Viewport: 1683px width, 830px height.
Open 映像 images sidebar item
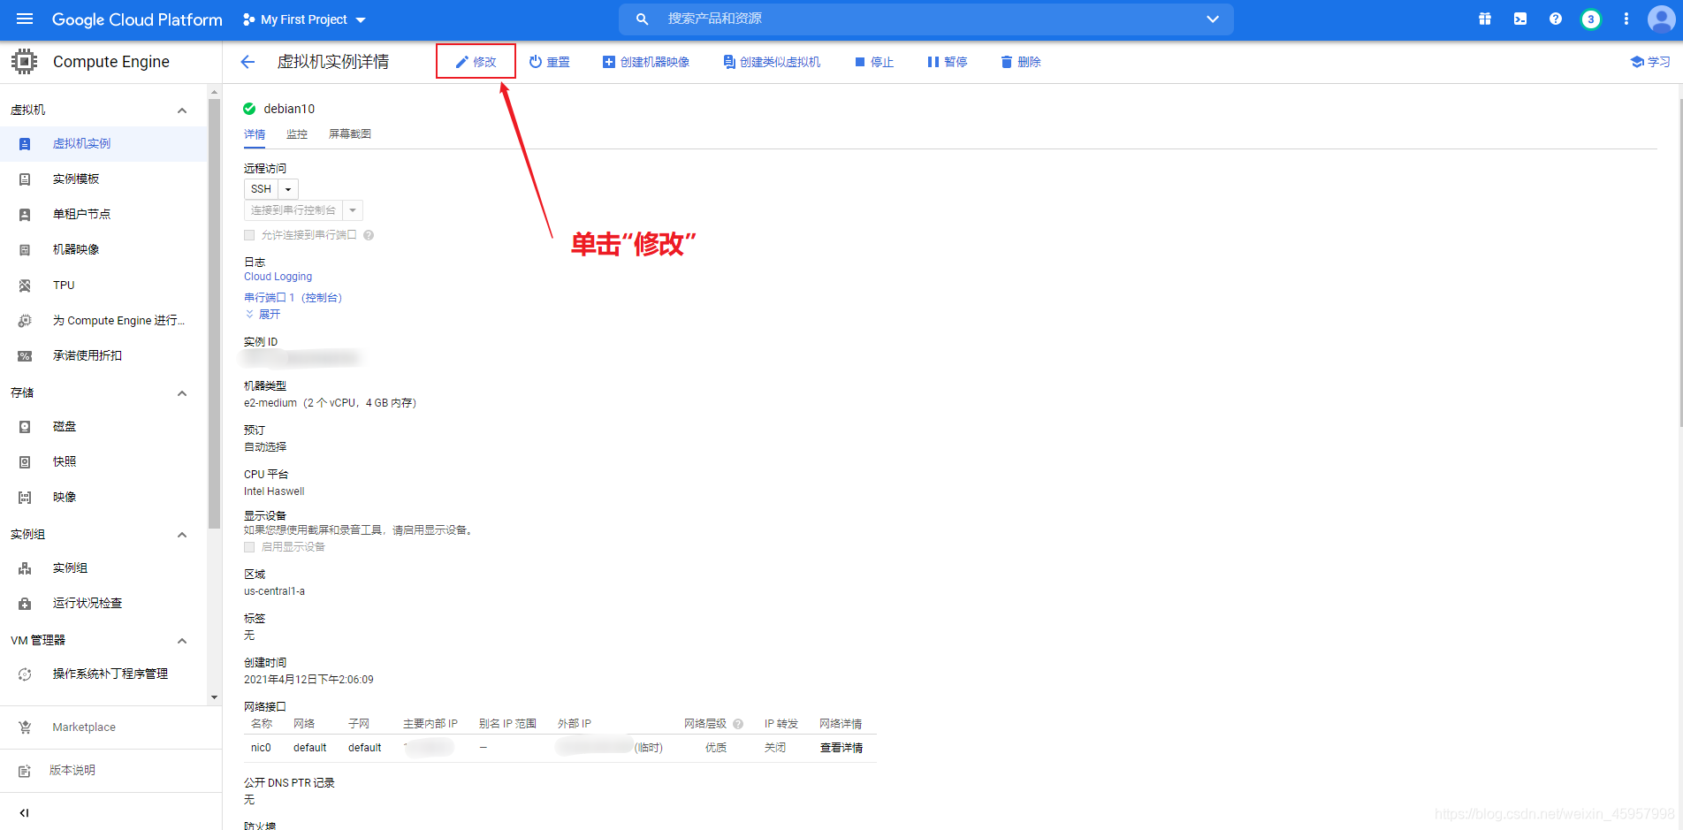[103, 497]
